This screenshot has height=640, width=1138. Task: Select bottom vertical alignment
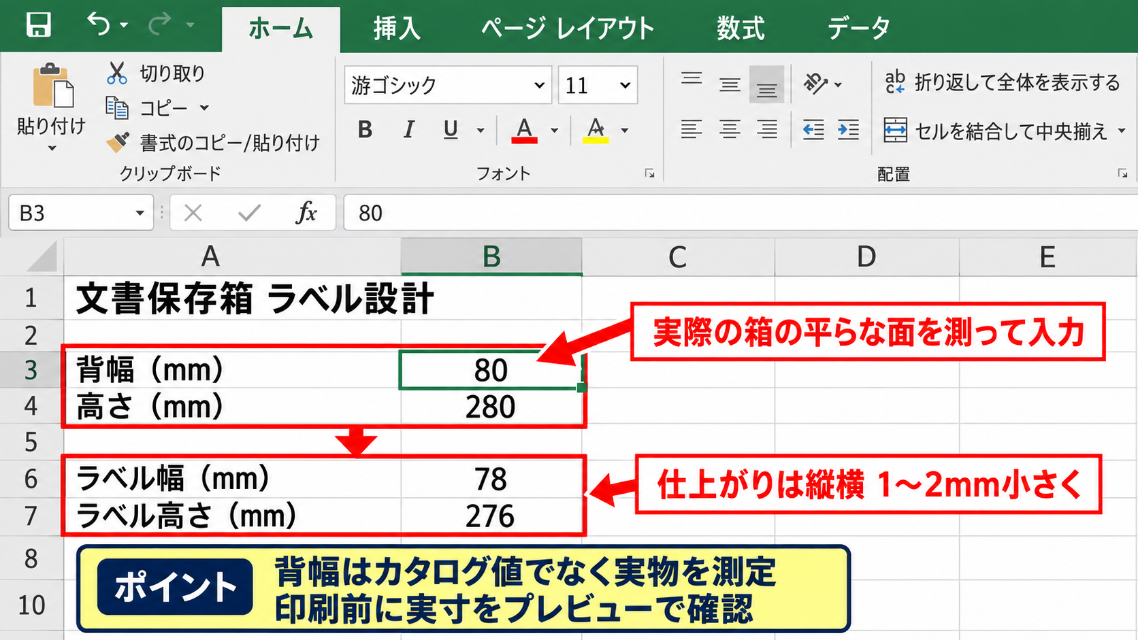coord(767,84)
